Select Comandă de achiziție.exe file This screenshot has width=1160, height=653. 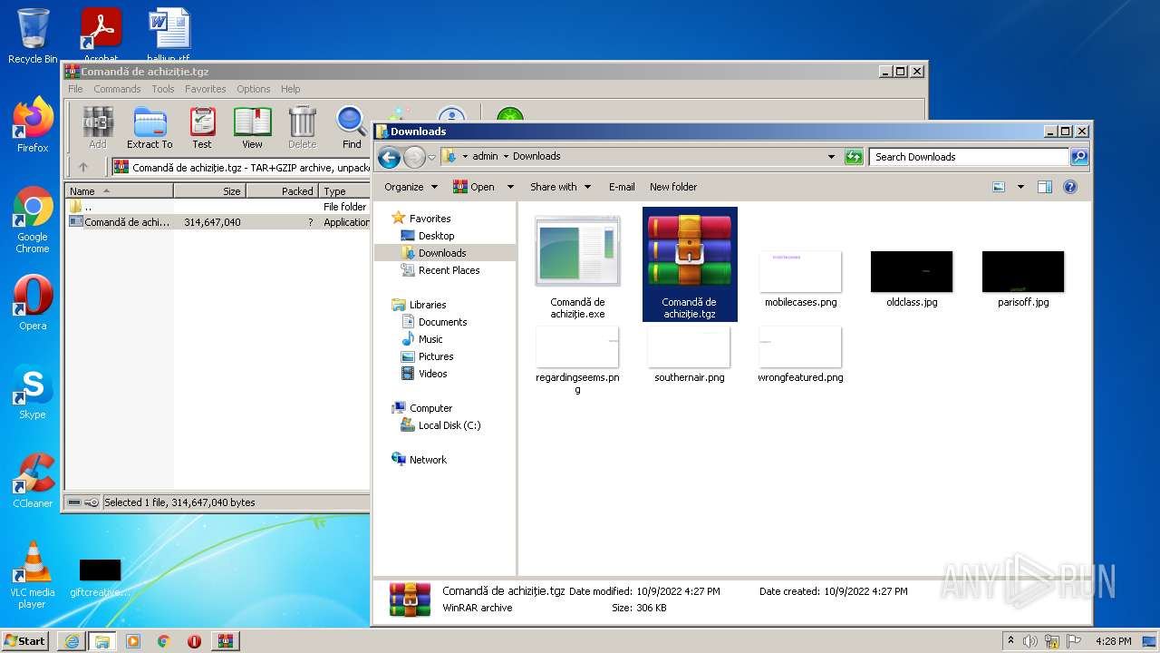tap(577, 267)
